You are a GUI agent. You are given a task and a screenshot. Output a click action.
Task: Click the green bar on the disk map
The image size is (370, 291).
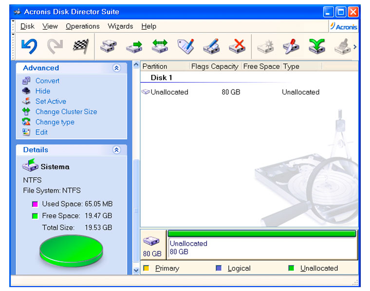pos(262,234)
